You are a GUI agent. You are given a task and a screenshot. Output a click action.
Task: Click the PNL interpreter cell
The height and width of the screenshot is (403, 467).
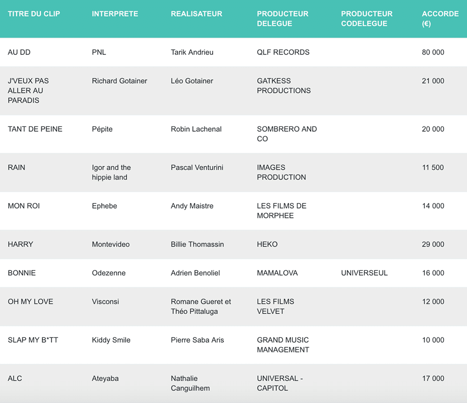(x=99, y=52)
